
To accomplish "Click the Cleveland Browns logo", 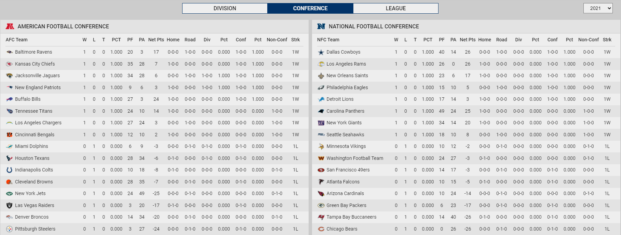I will click(x=10, y=182).
